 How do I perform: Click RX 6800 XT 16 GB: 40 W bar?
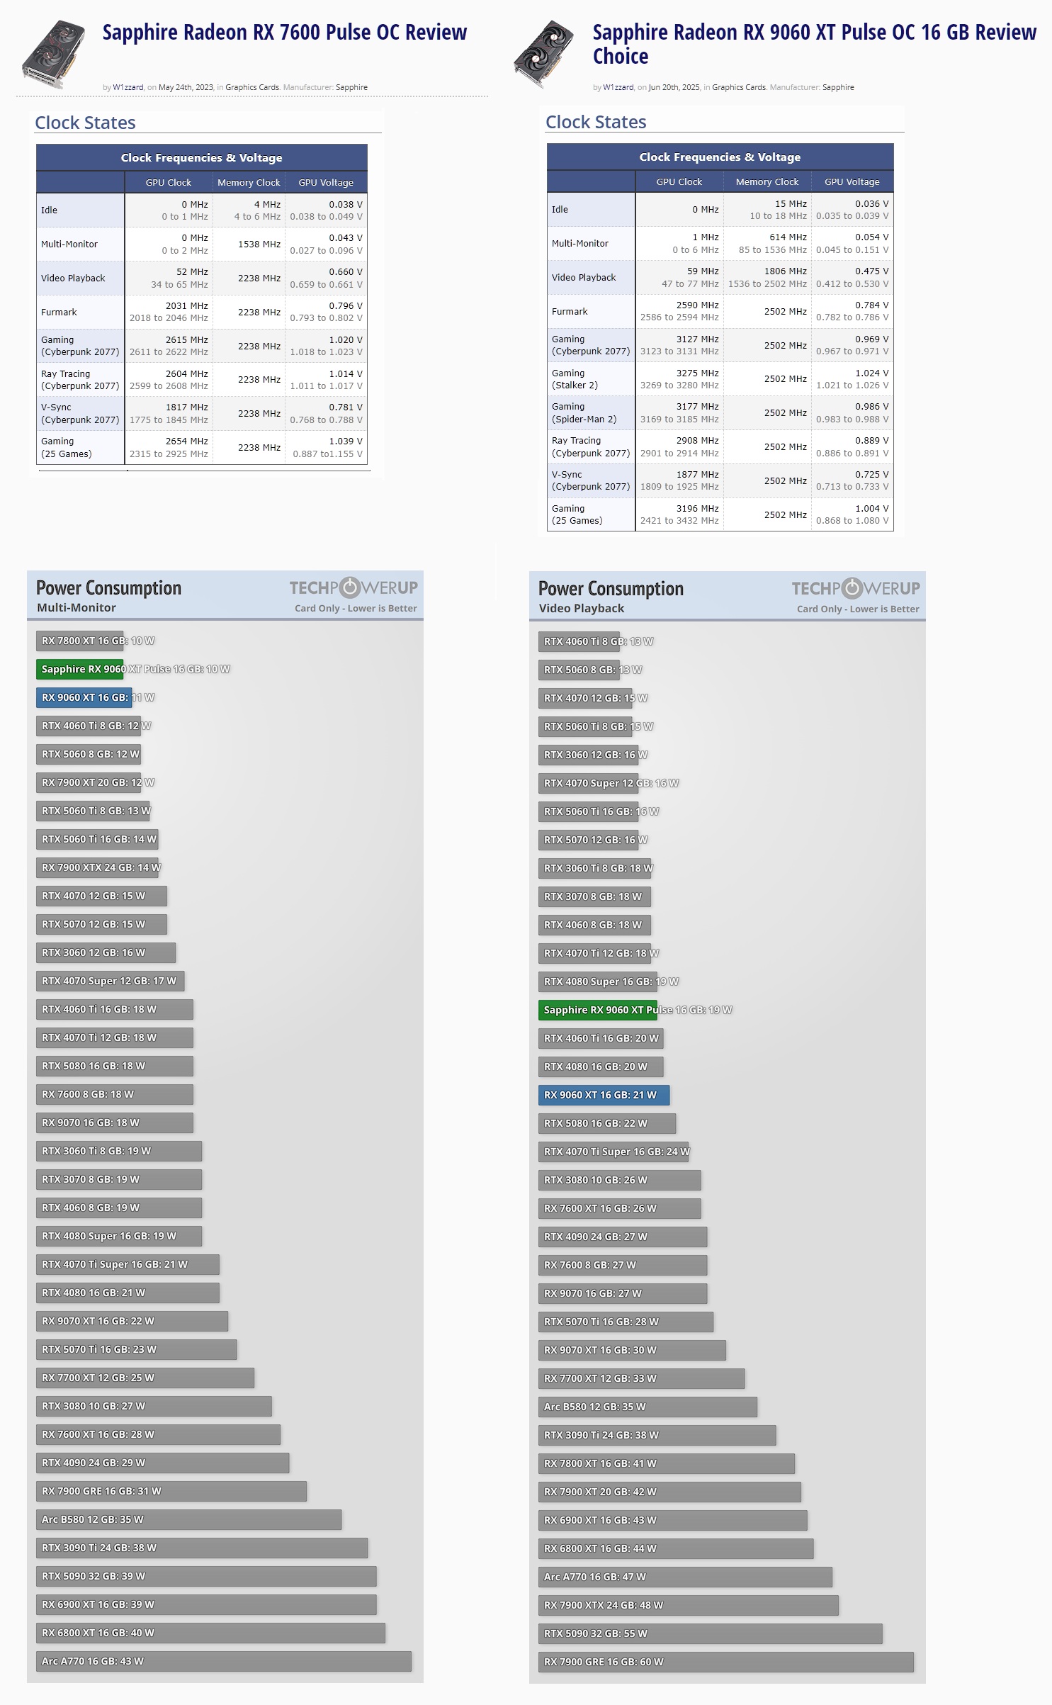click(x=211, y=1633)
